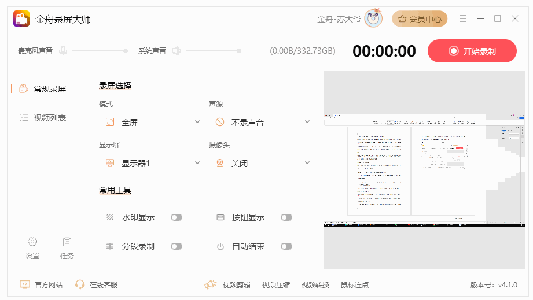533x300 pixels.
Task: Contact 在线客服 support
Action: (x=104, y=285)
